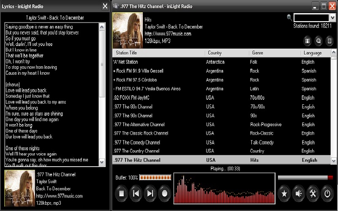Click the Folk genre cell
This screenshot has height=211, width=338.
[x=253, y=62]
